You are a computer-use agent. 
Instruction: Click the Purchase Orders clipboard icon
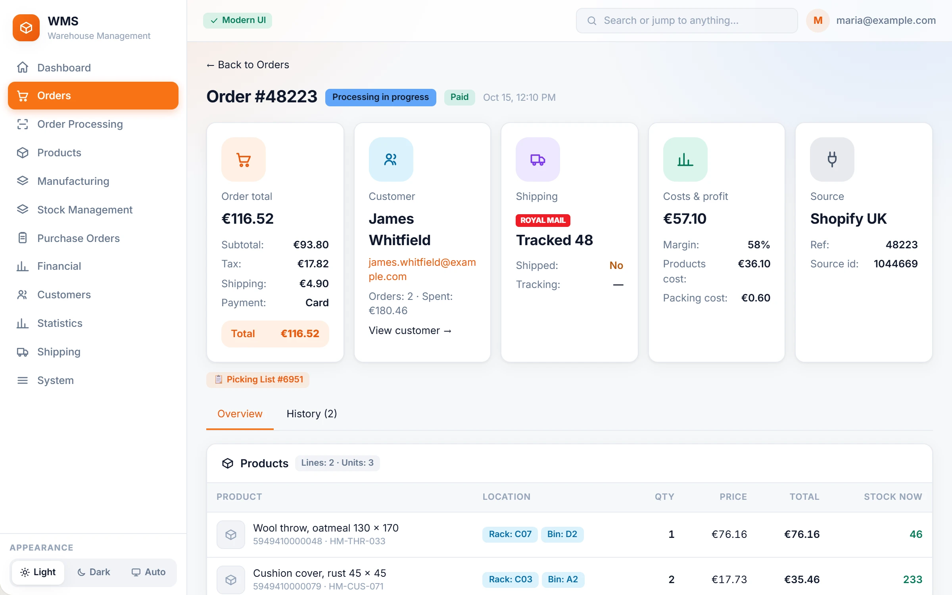tap(23, 238)
